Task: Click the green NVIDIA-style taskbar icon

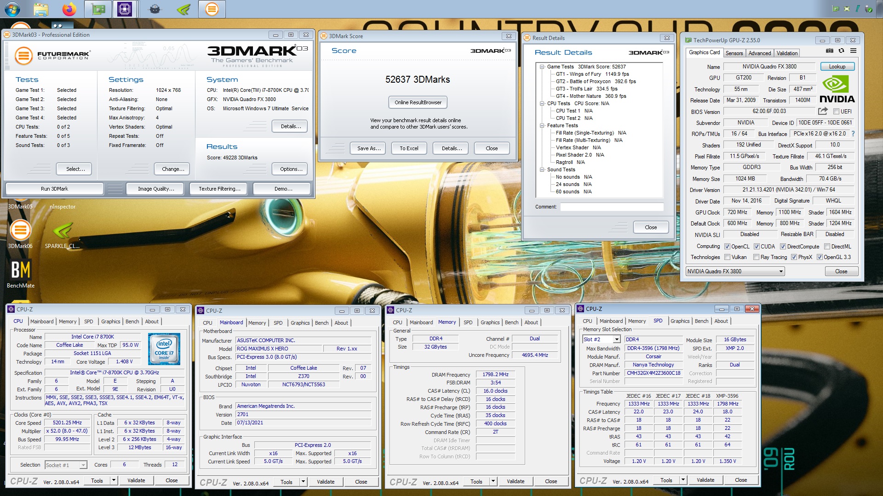Action: (183, 9)
